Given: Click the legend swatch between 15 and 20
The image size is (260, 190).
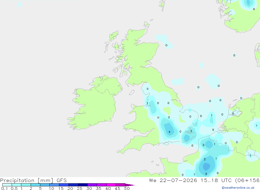Looking at the screenshot, I should coord(64,185).
